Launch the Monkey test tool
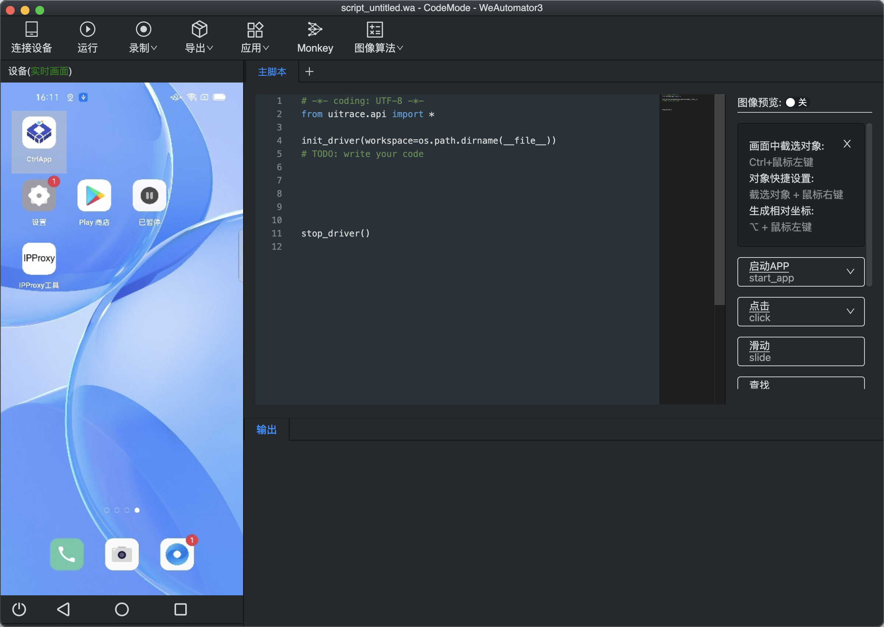Image resolution: width=884 pixels, height=627 pixels. click(315, 38)
